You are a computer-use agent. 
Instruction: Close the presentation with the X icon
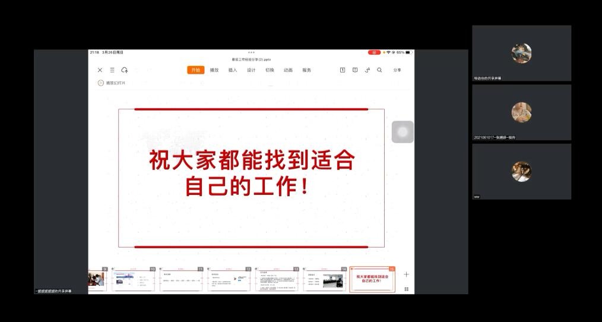click(x=100, y=70)
